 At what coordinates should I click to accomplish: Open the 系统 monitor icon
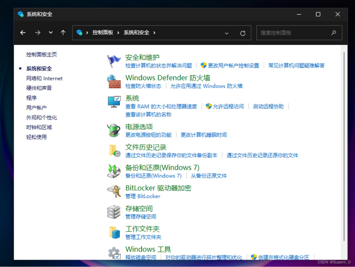pos(114,102)
